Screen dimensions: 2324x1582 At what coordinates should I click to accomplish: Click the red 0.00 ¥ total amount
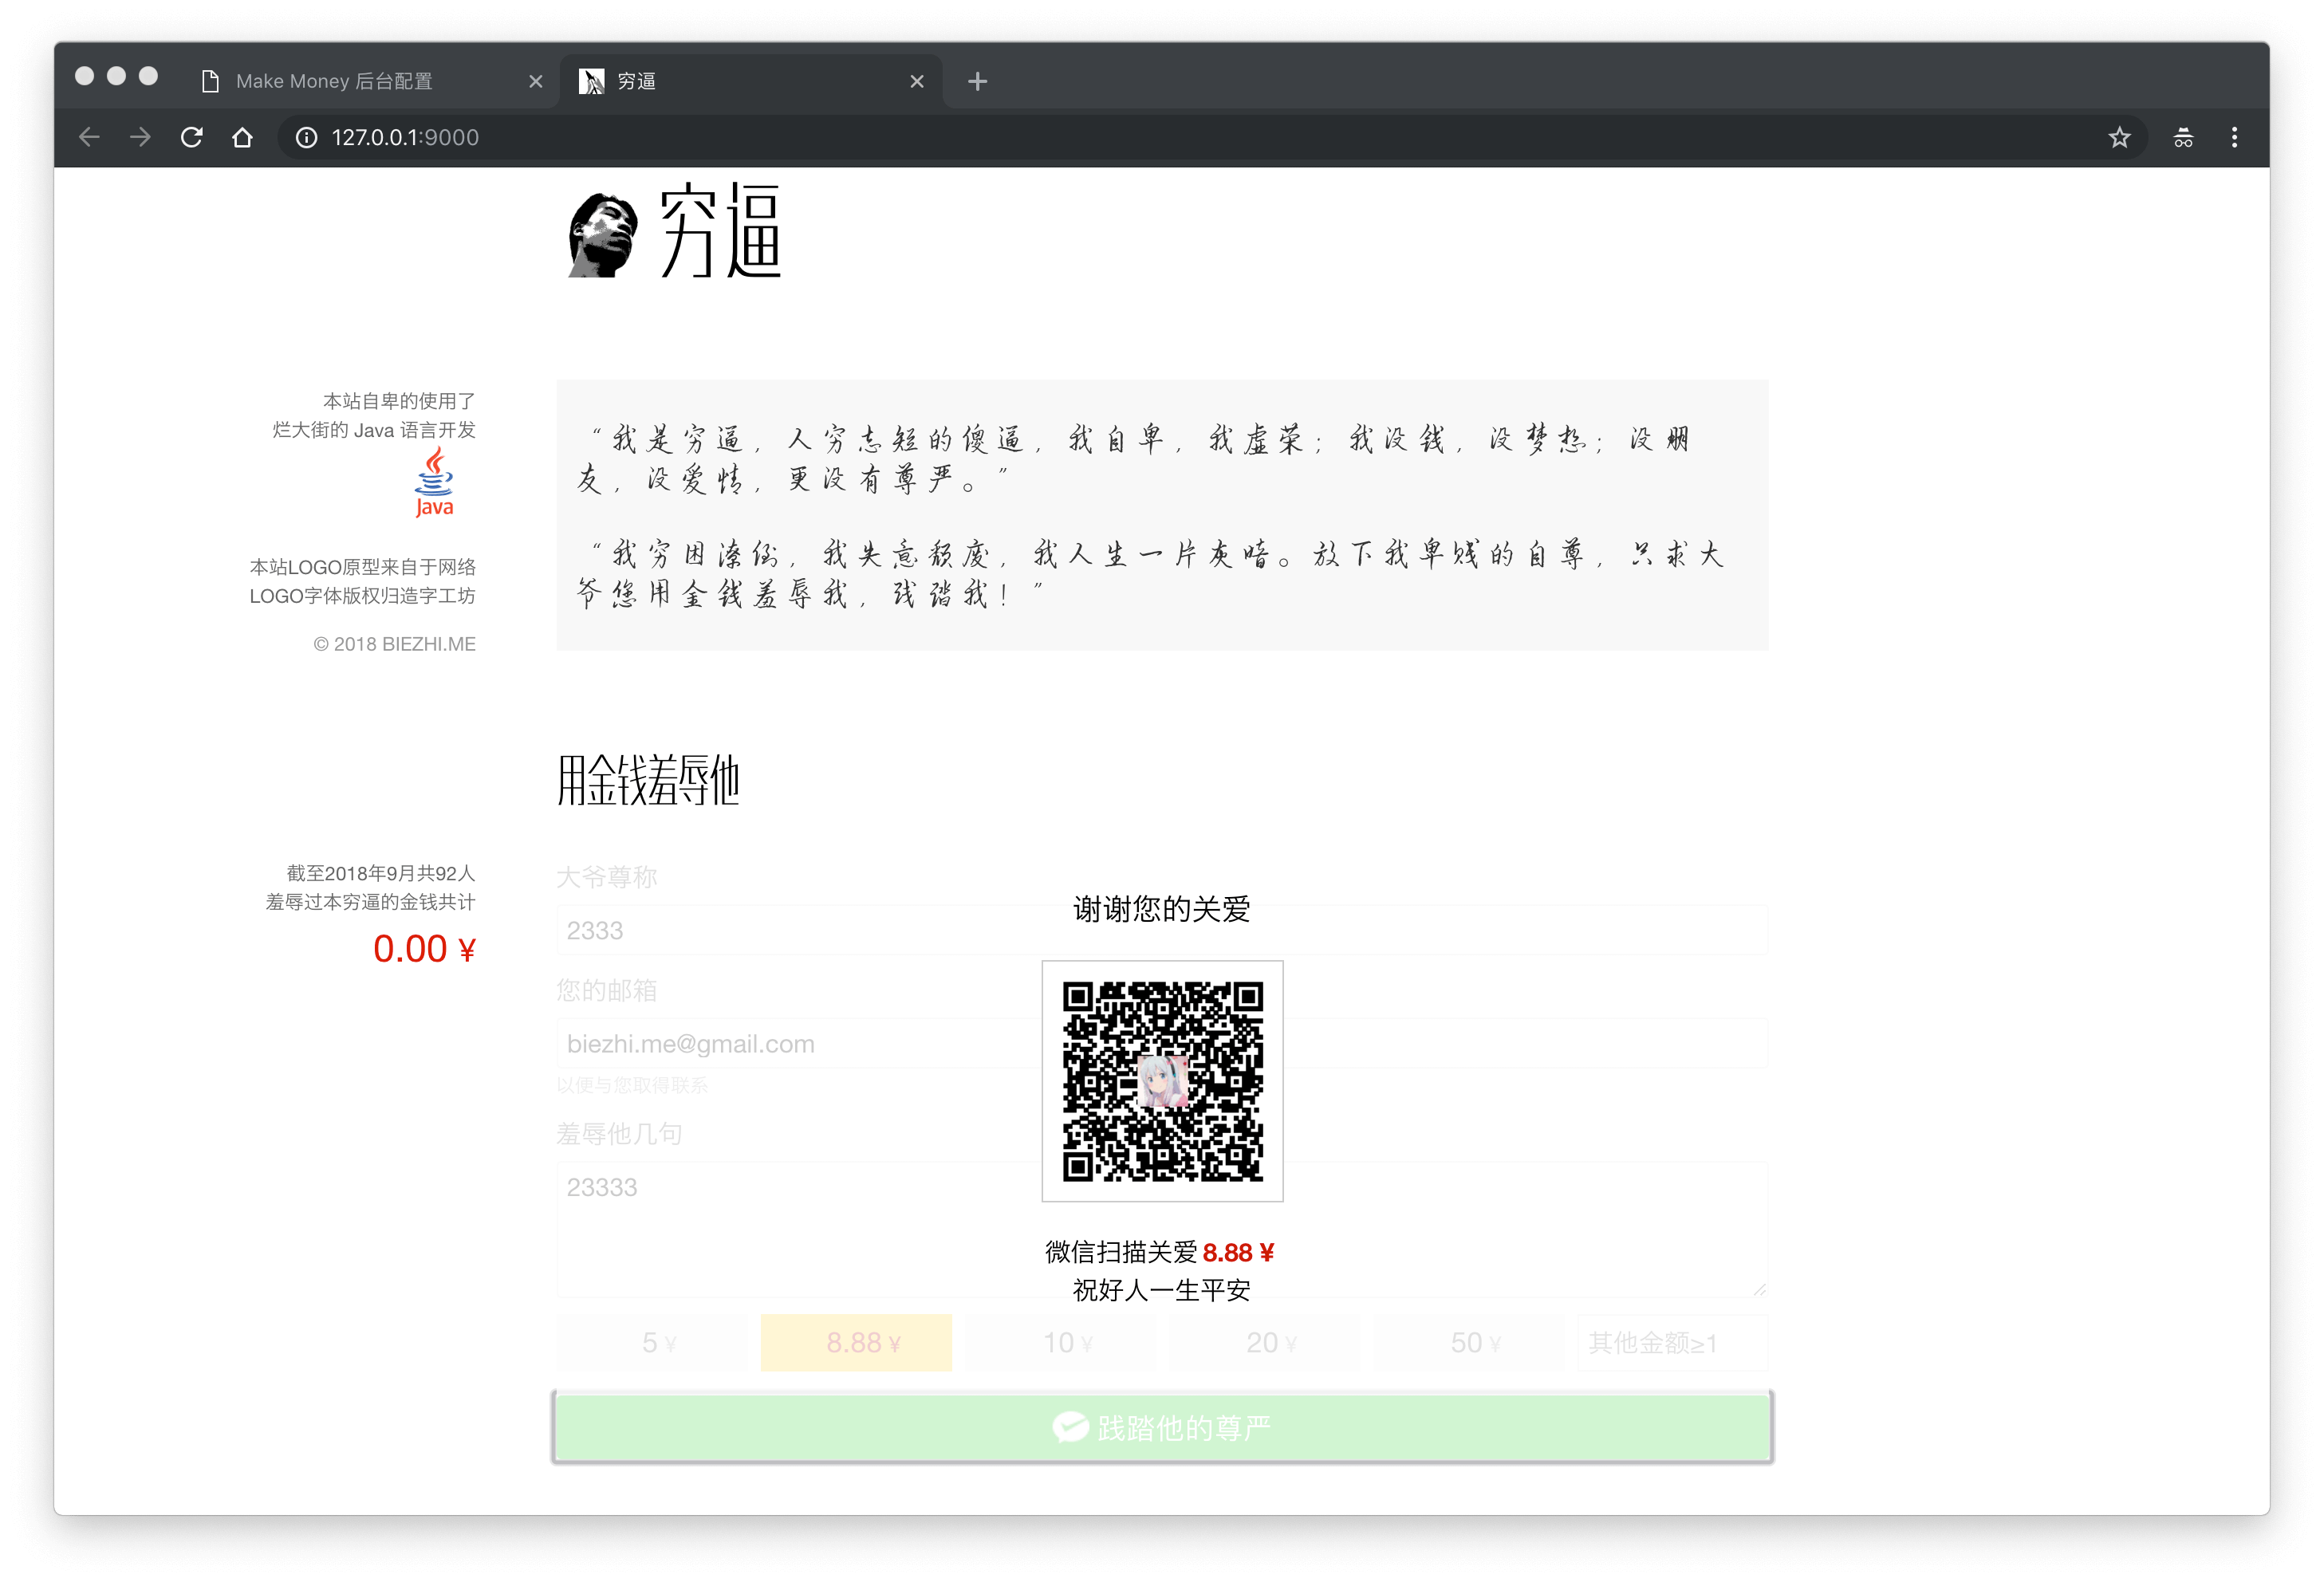coord(424,948)
